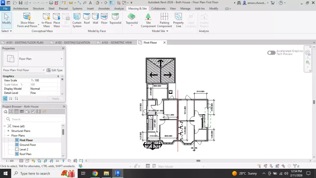This screenshot has height=178, width=316.
Task: Click the 1 : 100 scale in view bar
Action: point(10,161)
